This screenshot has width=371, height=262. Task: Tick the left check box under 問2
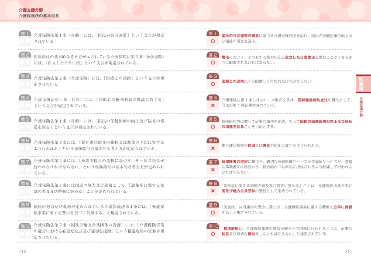click(22, 63)
